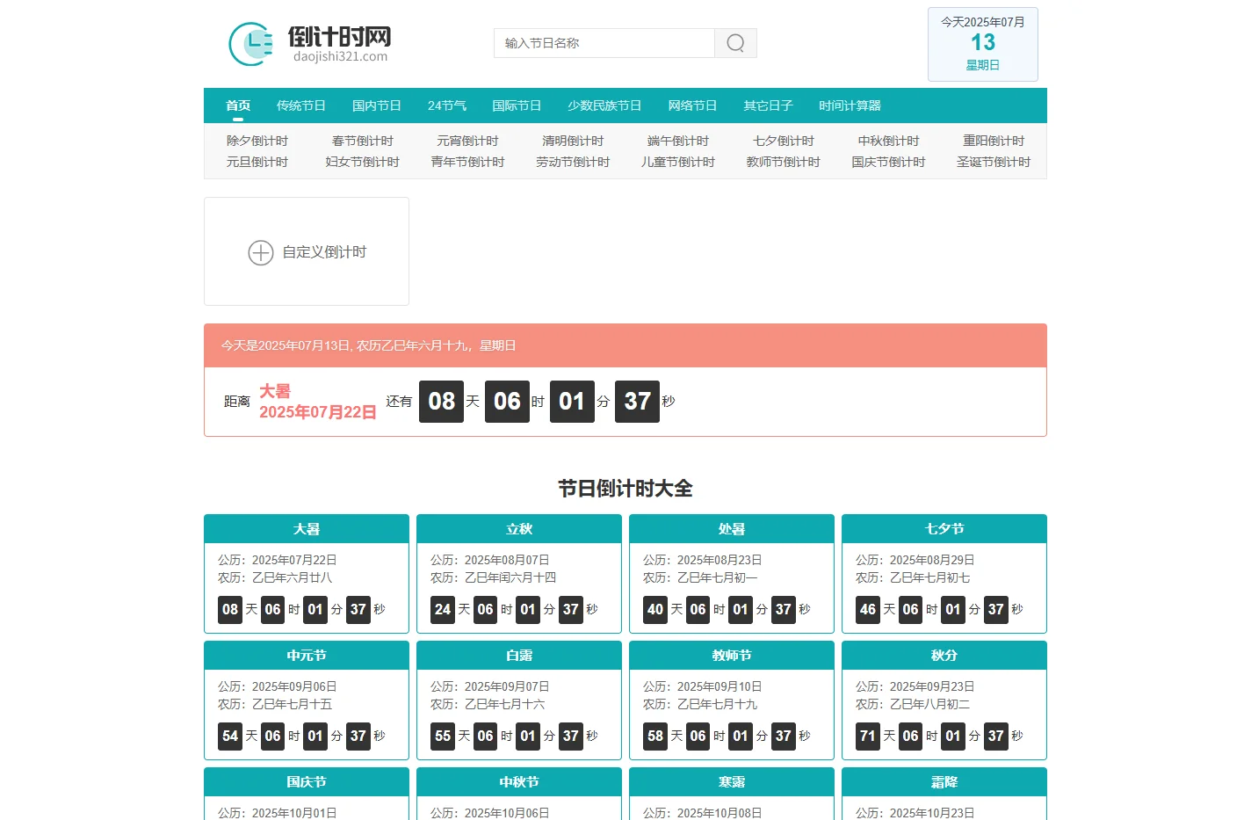This screenshot has width=1251, height=820.
Task: Open 除夕倒计时 link
Action: (257, 141)
